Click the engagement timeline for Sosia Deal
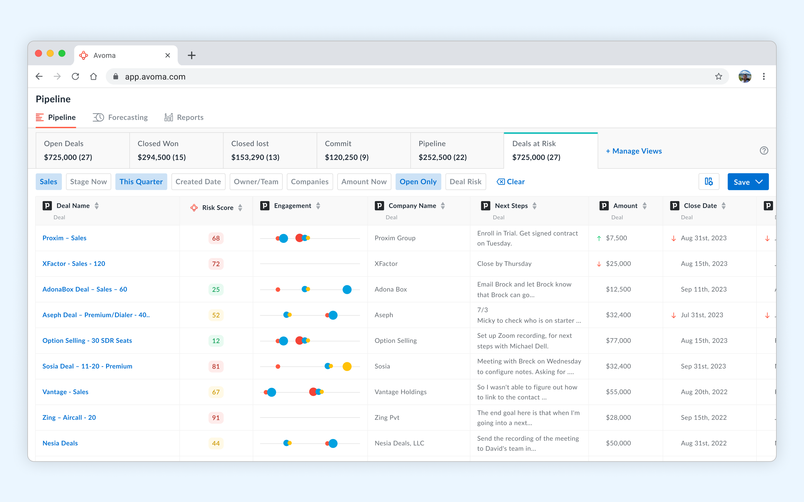The width and height of the screenshot is (804, 502). [x=310, y=366]
